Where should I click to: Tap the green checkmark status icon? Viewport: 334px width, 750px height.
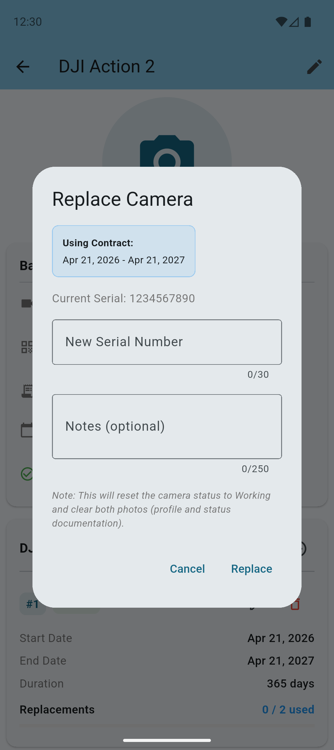pyautogui.click(x=27, y=474)
